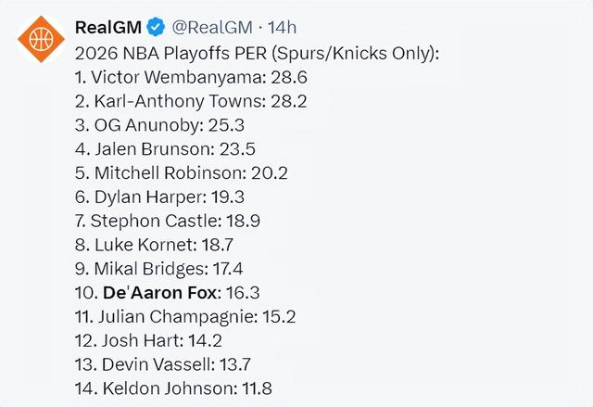The height and width of the screenshot is (407, 593).
Task: Select the Julian Champagnie 15.2 line
Action: pos(185,316)
